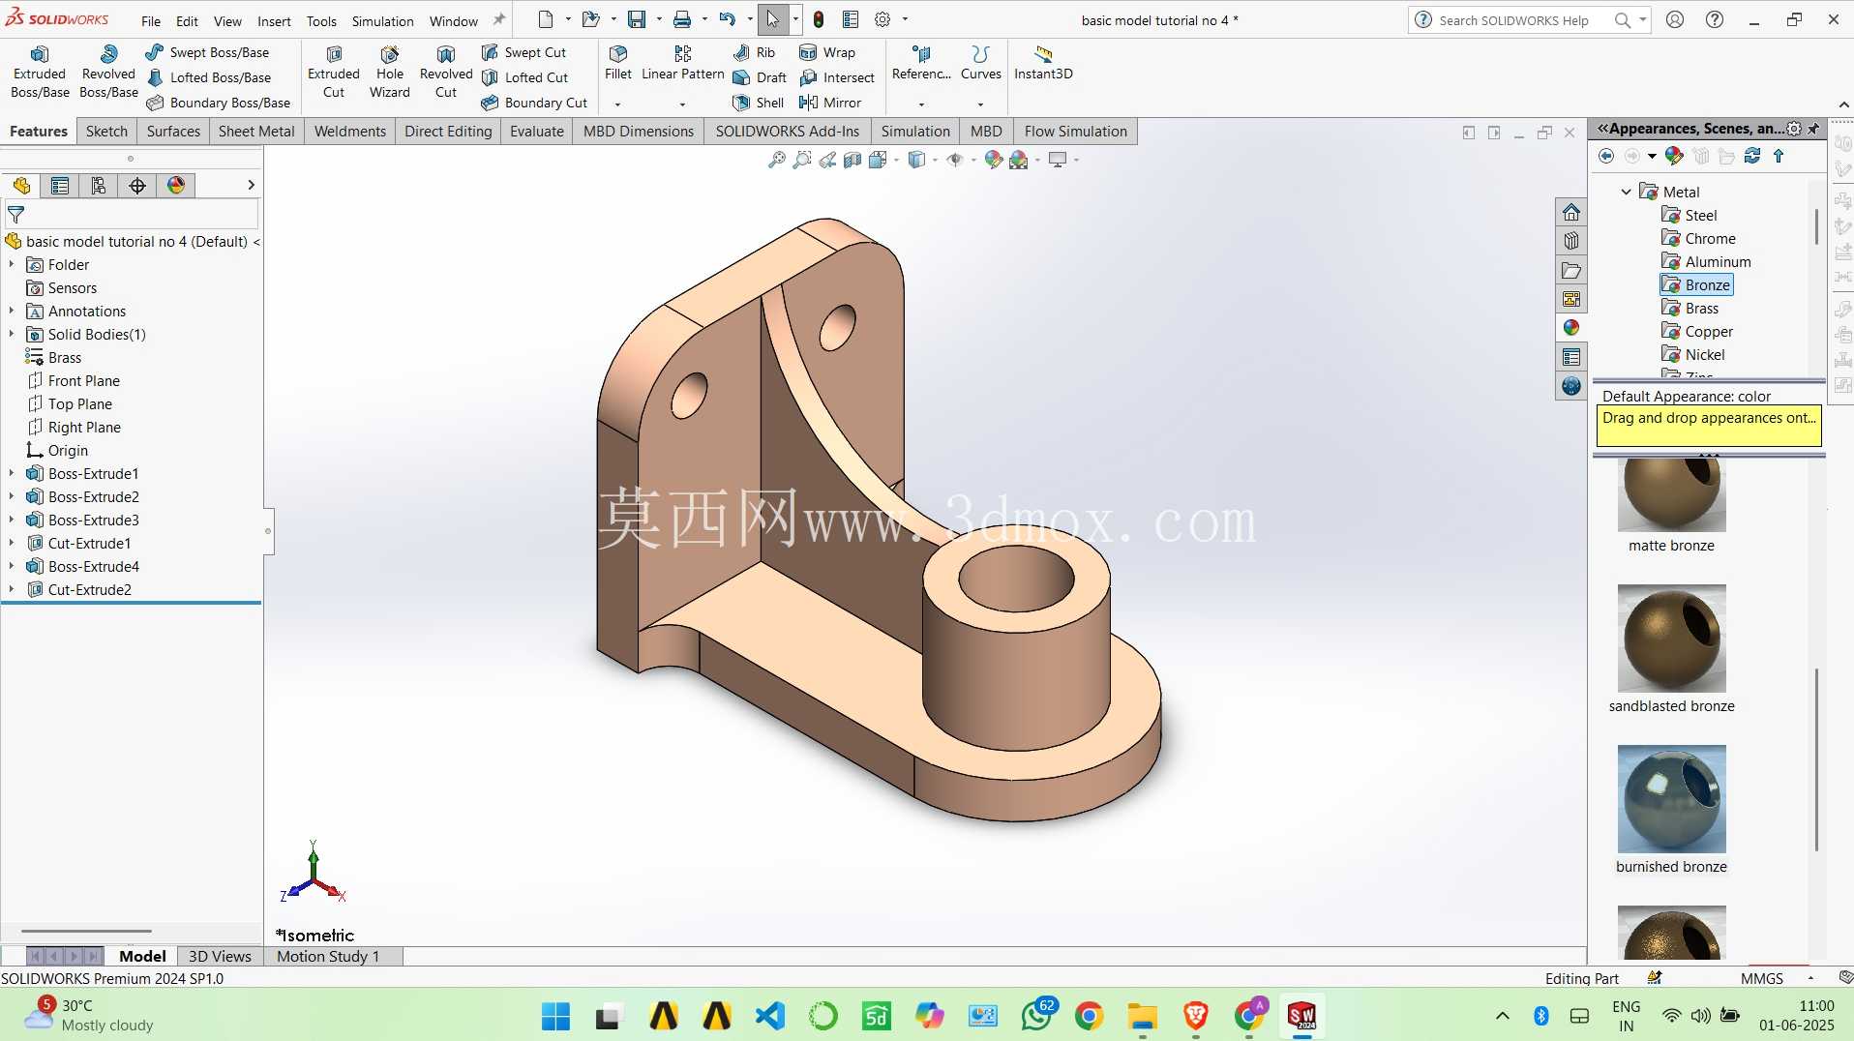Viewport: 1854px width, 1041px height.
Task: Open the Hole Wizard
Action: pyautogui.click(x=390, y=73)
